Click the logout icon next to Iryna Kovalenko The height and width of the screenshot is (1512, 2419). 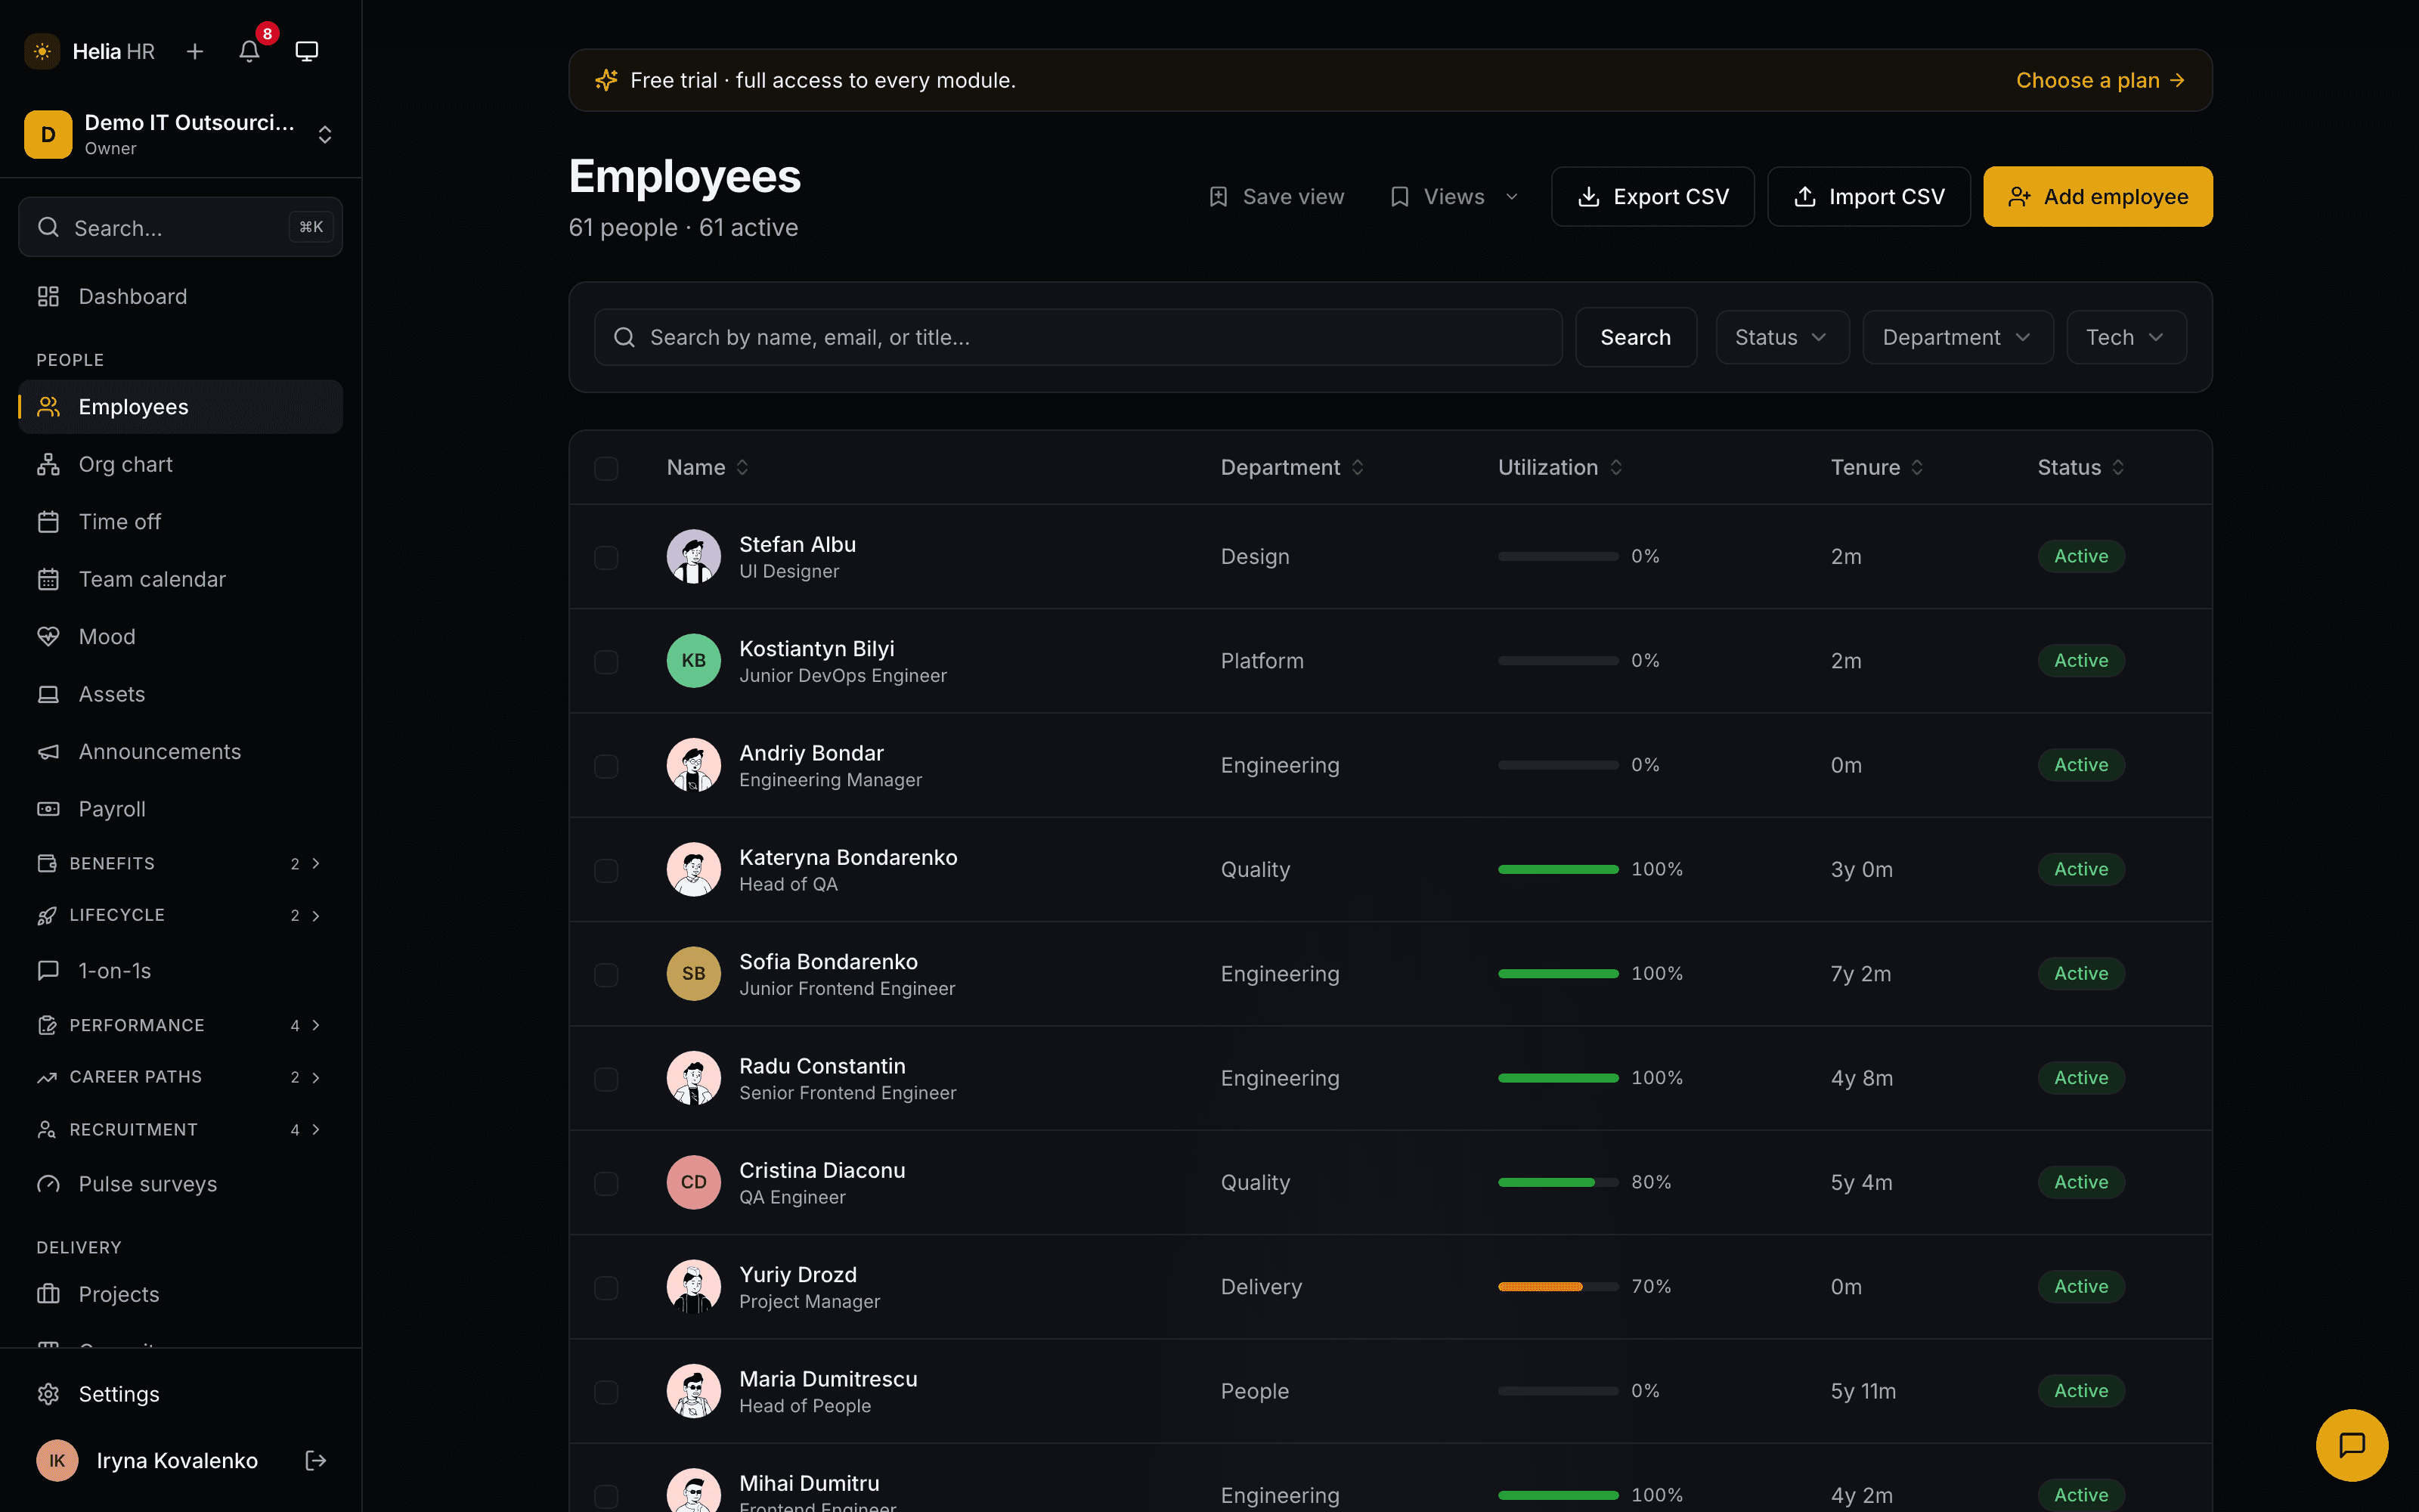tap(316, 1461)
